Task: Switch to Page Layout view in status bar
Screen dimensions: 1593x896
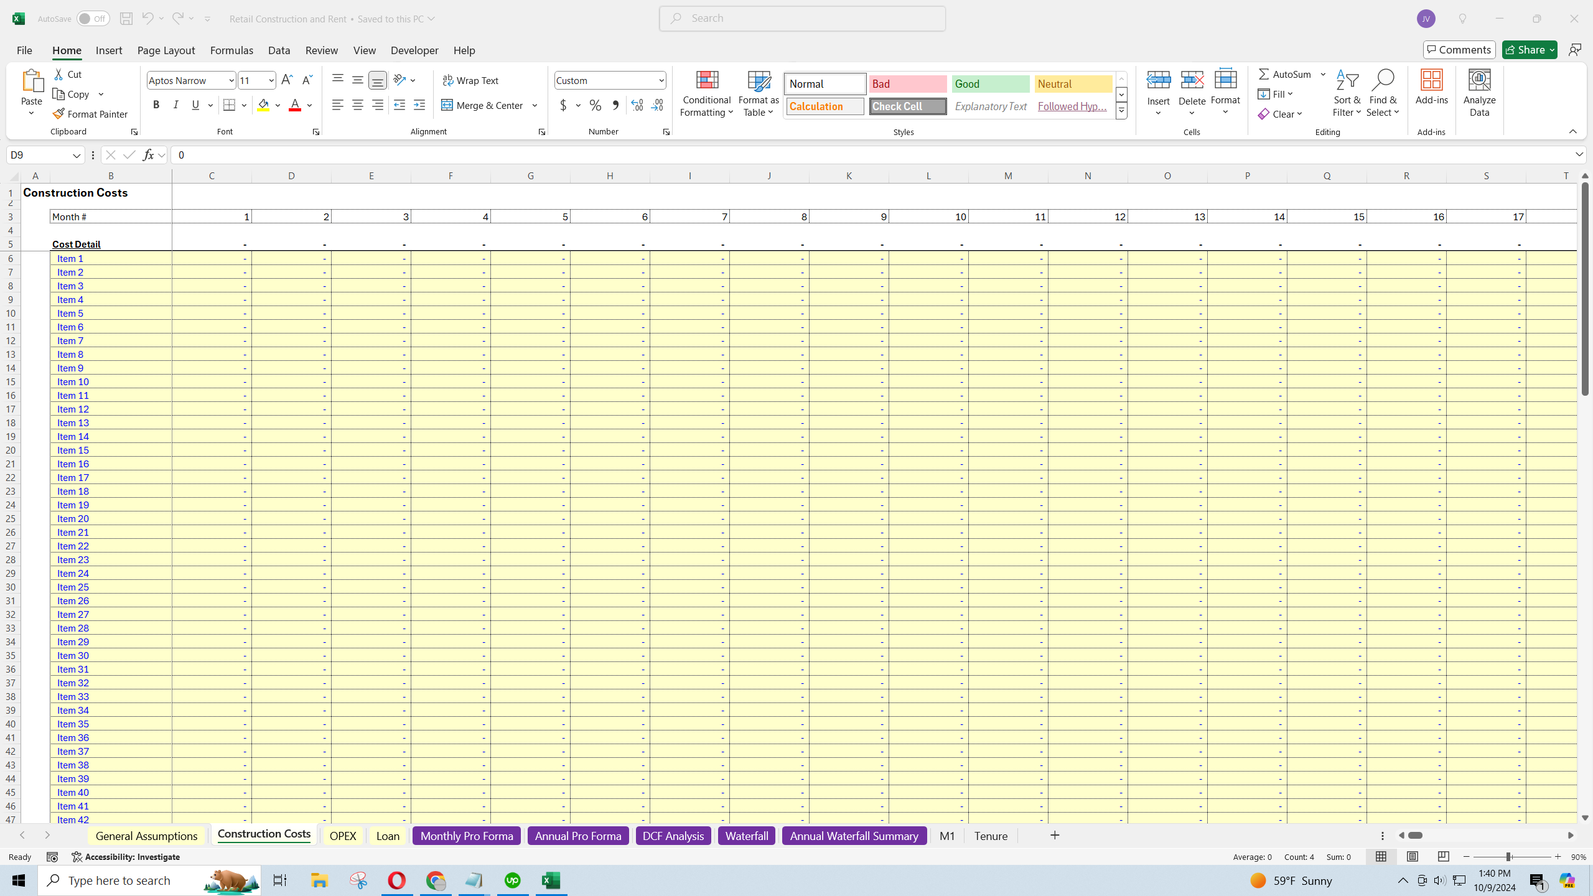Action: point(1413,857)
